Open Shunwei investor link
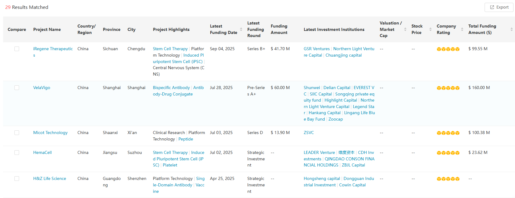The image size is (515, 198). [x=312, y=88]
